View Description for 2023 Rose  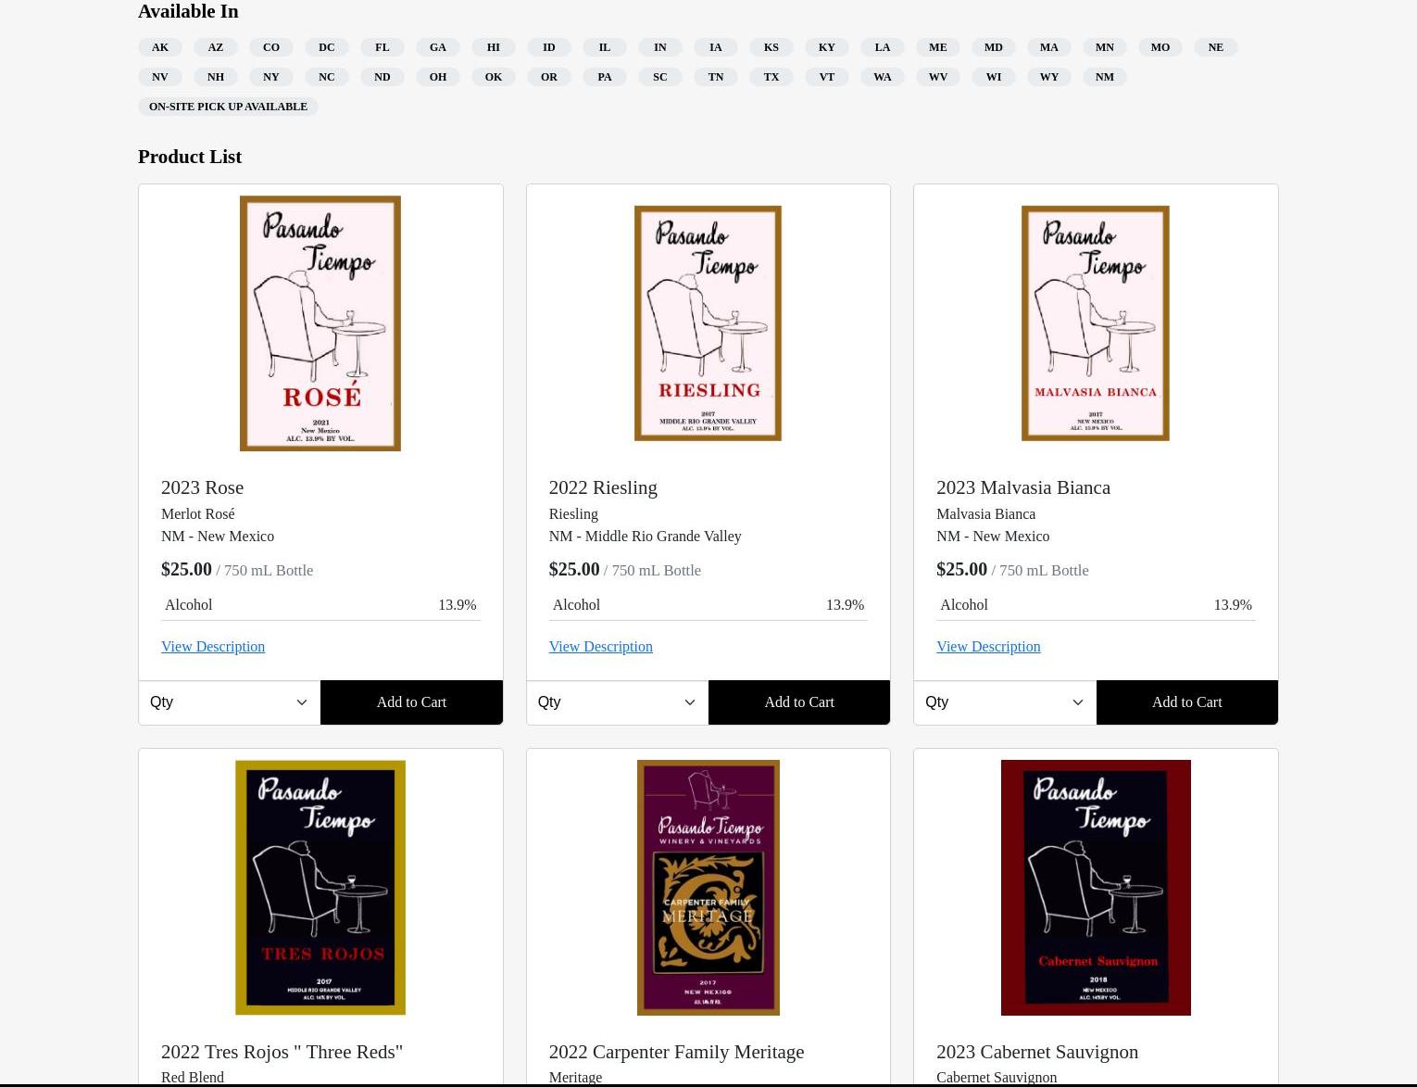pos(213,646)
